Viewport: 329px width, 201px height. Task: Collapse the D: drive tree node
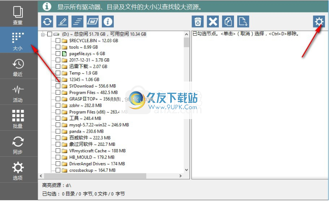[x=43, y=34]
